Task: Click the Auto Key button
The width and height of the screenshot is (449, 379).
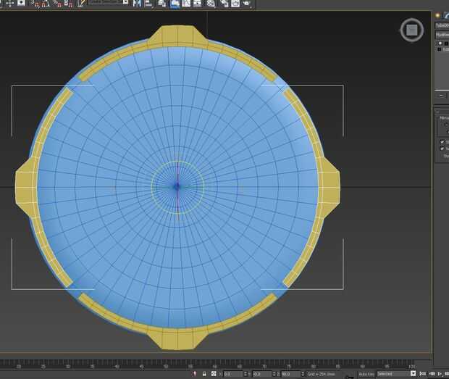Action: (366, 374)
